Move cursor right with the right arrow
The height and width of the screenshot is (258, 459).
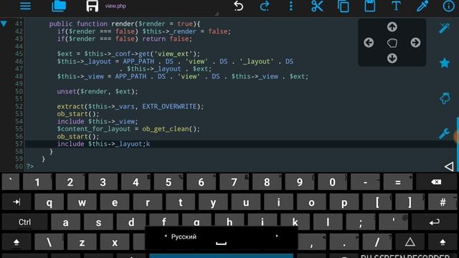(415, 43)
